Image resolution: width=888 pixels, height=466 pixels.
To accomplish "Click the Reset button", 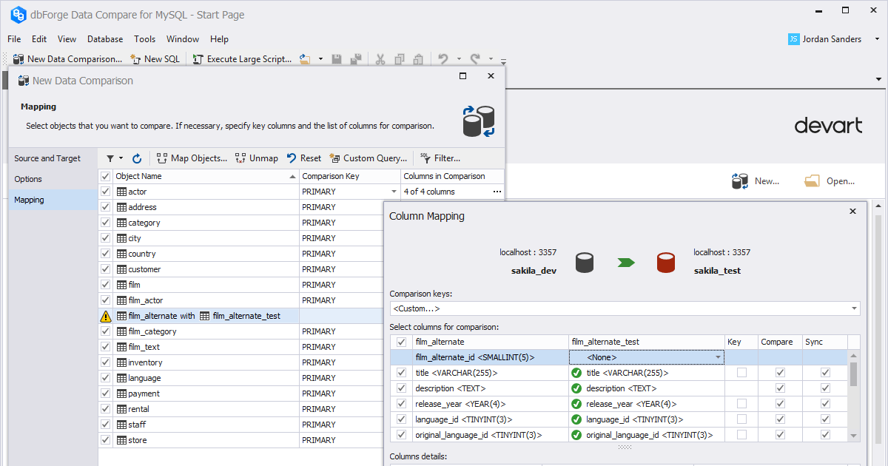I will (303, 158).
